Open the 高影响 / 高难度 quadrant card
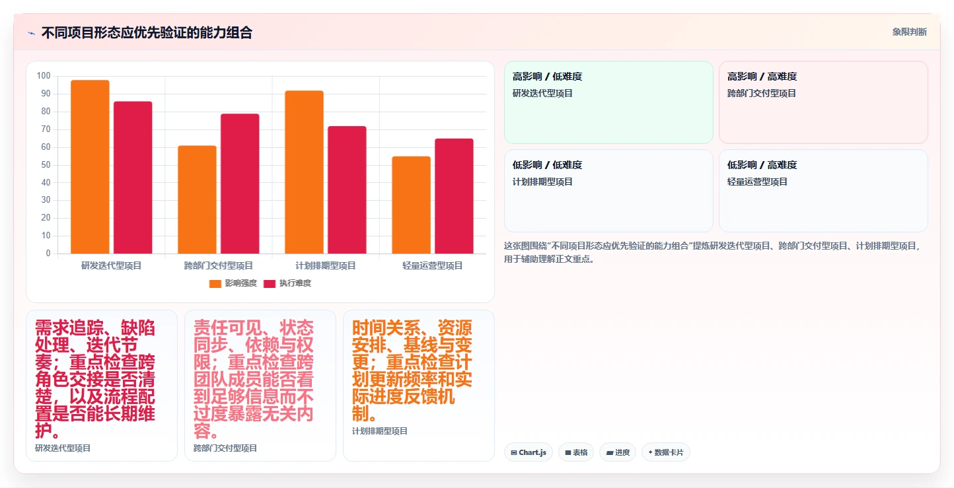The image size is (954, 488). [823, 102]
